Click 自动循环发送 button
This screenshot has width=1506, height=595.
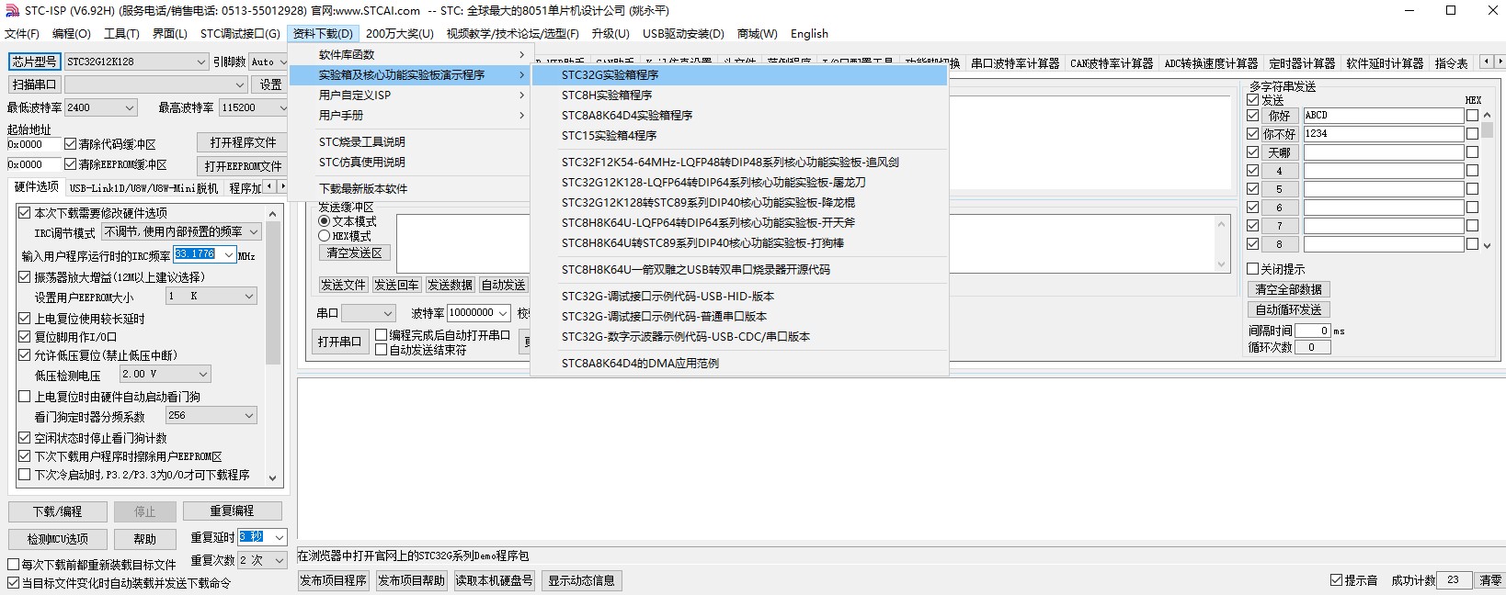(x=1289, y=310)
